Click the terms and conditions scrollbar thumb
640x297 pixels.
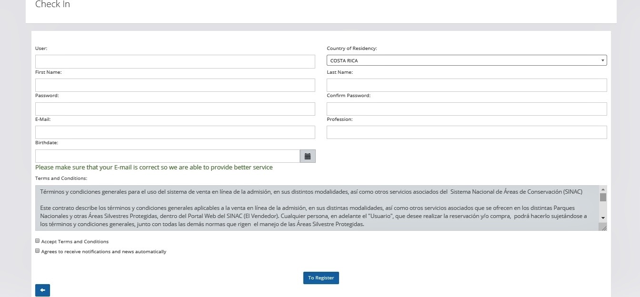(x=603, y=198)
